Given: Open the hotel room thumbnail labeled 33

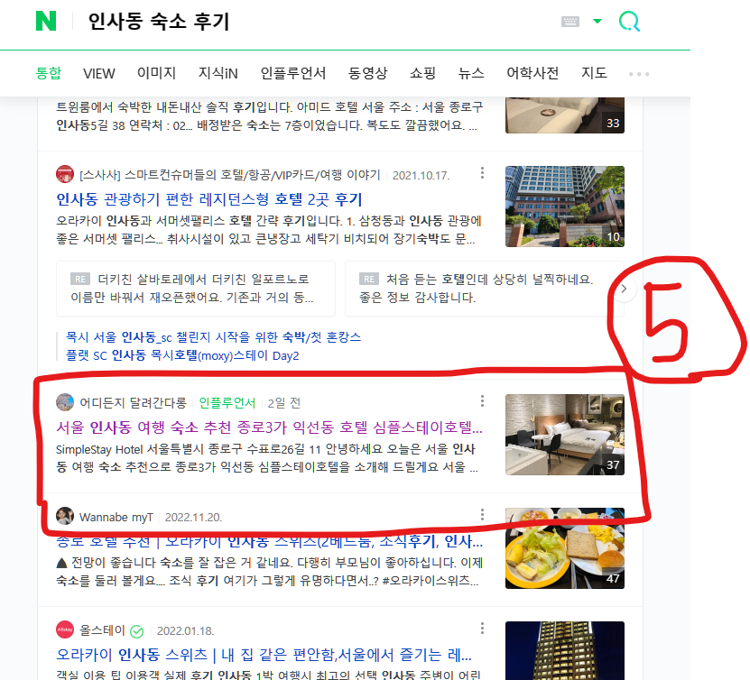Looking at the screenshot, I should (x=564, y=115).
